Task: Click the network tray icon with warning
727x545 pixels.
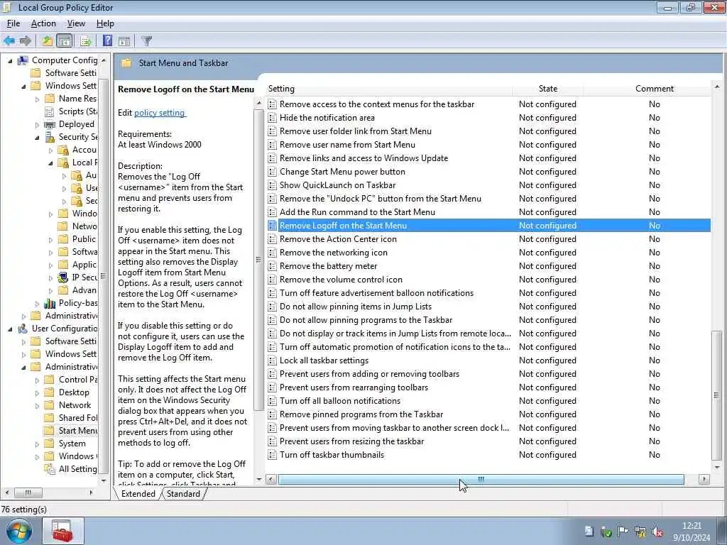Action: (641, 532)
